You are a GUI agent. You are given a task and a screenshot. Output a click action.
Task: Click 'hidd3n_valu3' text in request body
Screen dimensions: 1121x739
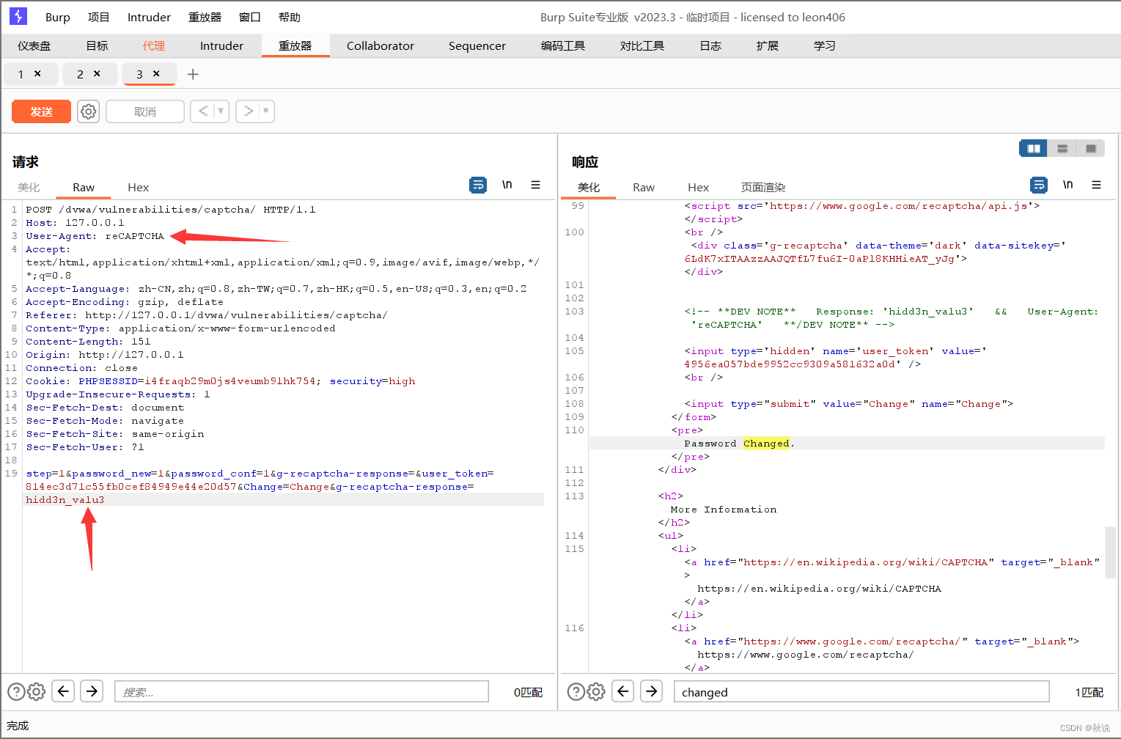[x=65, y=500]
